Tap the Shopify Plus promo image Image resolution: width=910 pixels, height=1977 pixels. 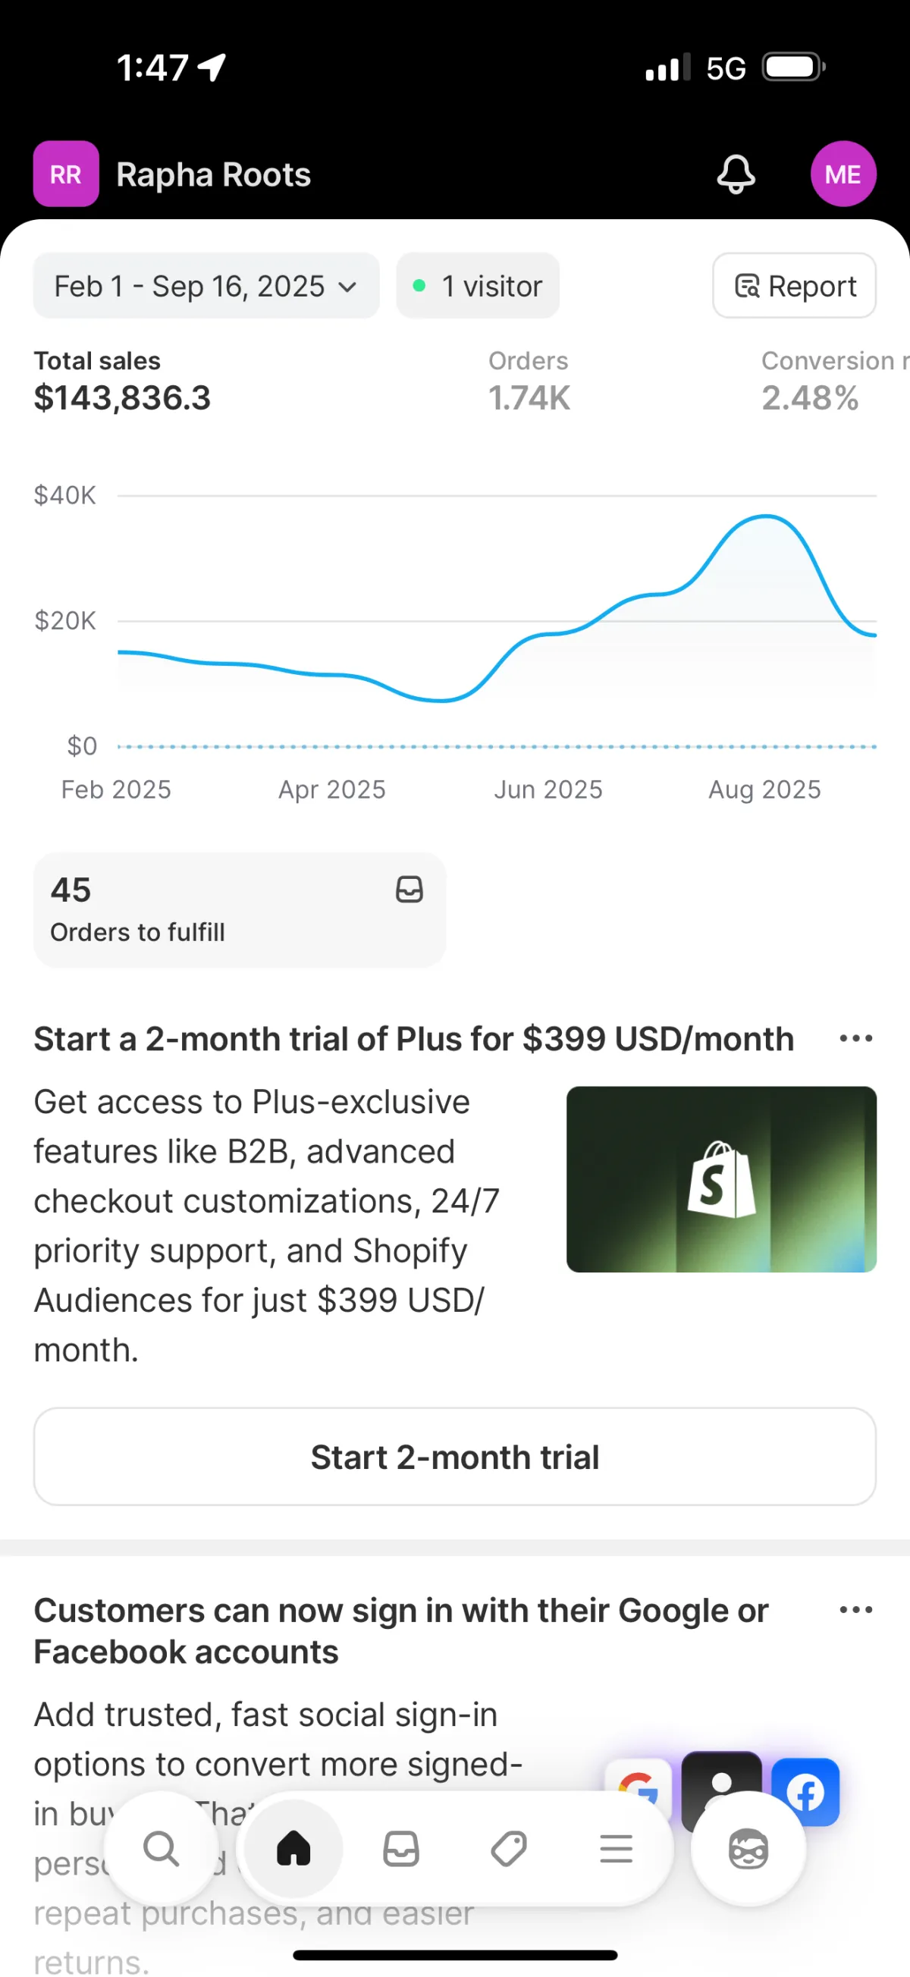(x=721, y=1178)
